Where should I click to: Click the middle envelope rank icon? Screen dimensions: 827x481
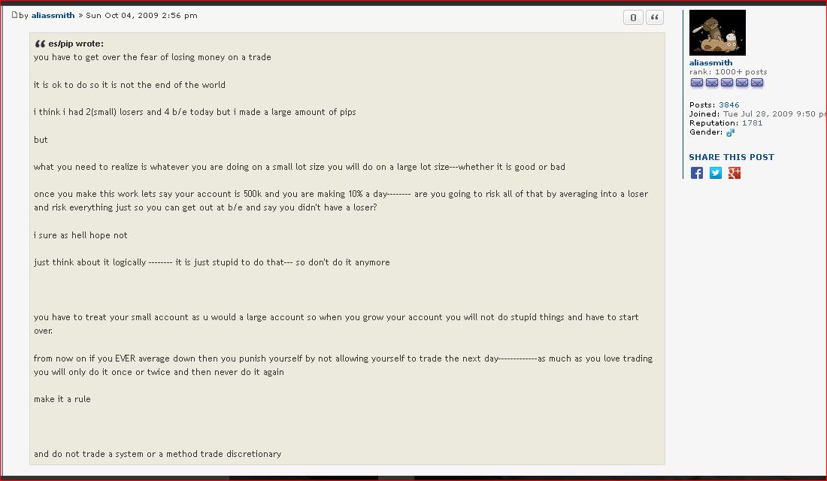[x=727, y=83]
